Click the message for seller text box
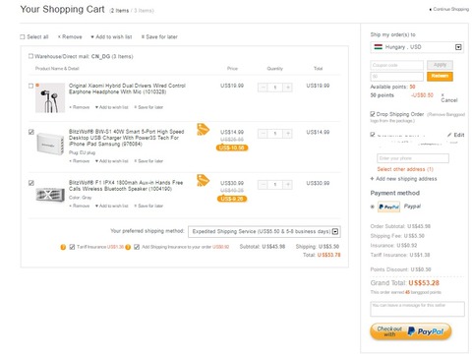Image resolution: width=472 pixels, height=356 pixels. [417, 309]
